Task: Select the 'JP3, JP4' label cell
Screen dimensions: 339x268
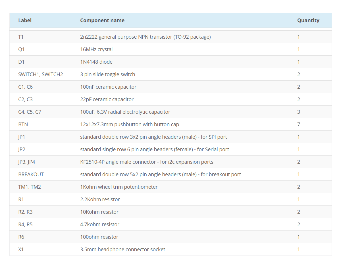Action: 27,162
